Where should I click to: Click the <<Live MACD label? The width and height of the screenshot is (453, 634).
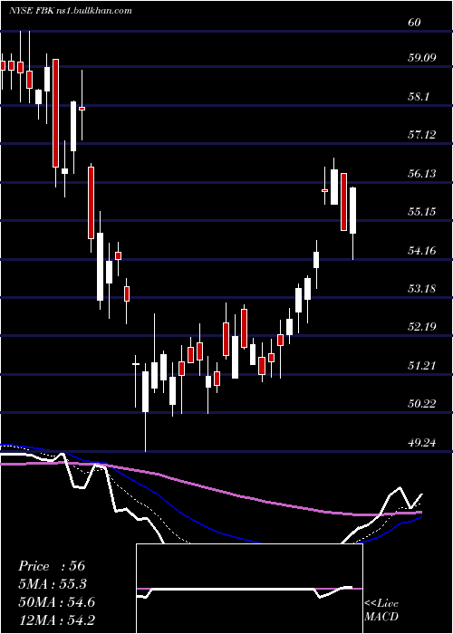pos(381,610)
